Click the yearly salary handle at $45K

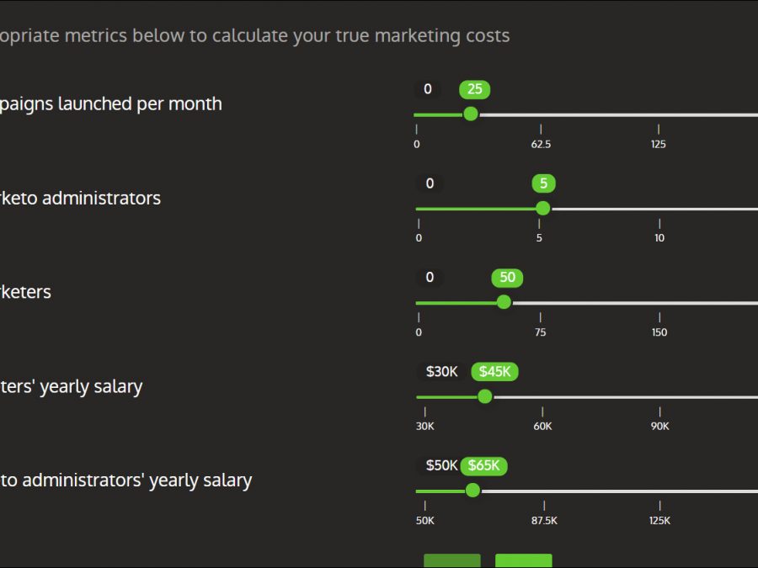[485, 397]
